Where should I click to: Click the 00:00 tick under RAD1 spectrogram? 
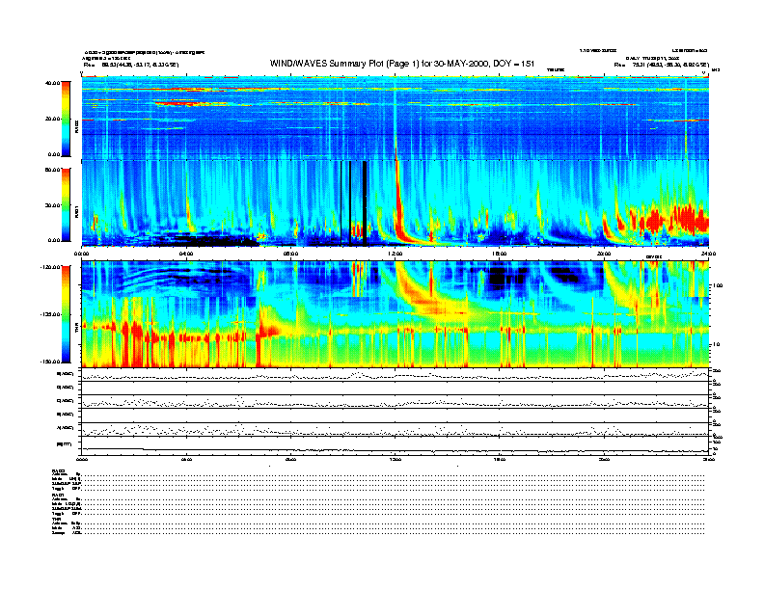81,254
